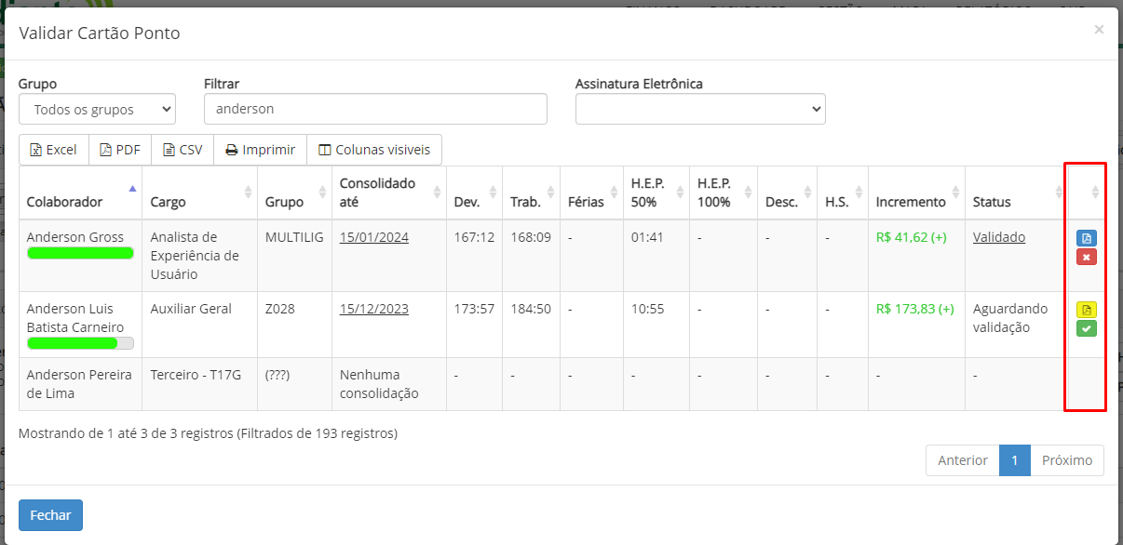Viewport: 1123px width, 545px height.
Task: Click the Validado status link
Action: (998, 237)
